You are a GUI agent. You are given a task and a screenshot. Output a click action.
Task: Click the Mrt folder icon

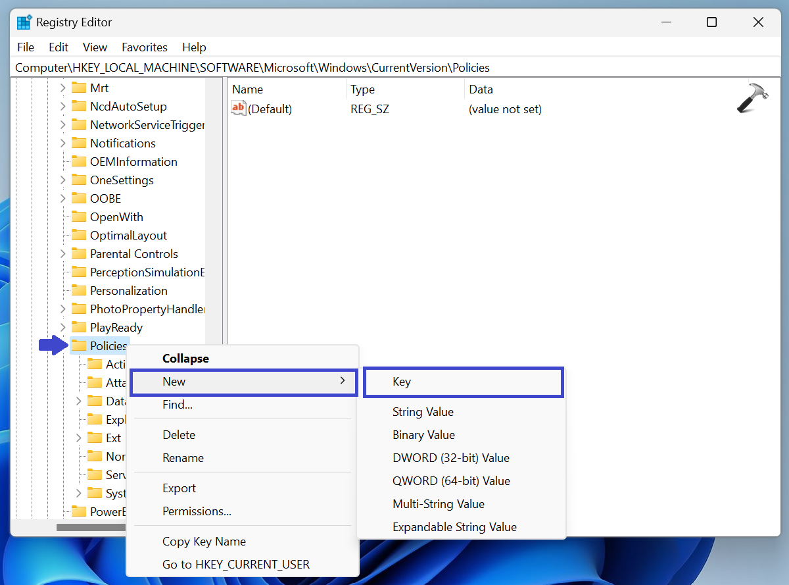[x=80, y=88]
